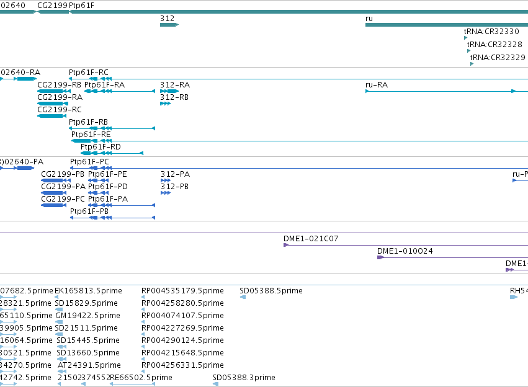Select the purple DME1-010024 feature line
Screen dimensions: 528x387
[452, 258]
